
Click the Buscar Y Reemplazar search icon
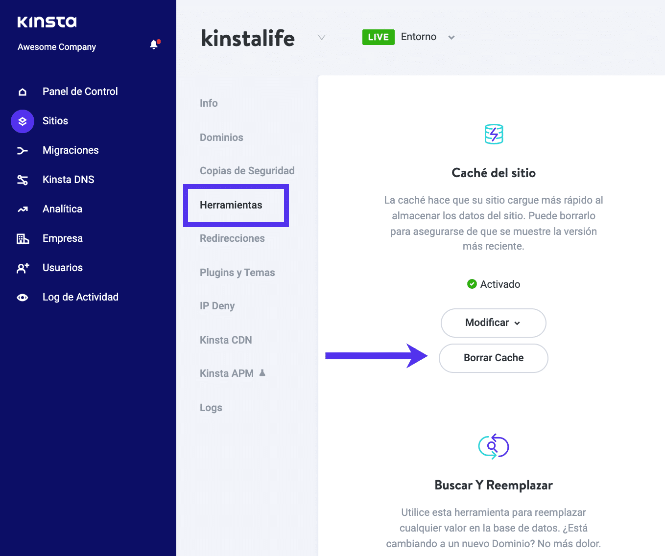(x=493, y=446)
